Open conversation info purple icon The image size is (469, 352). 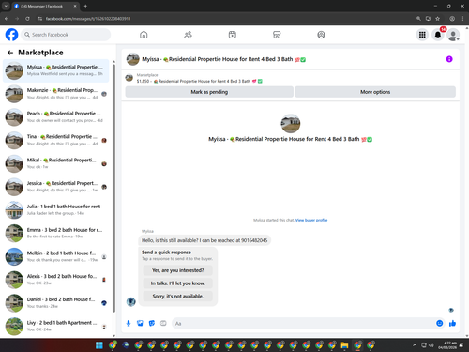(x=449, y=59)
